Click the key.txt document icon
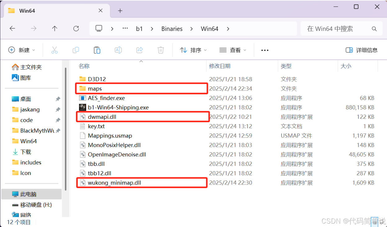This screenshot has width=387, height=227. pyautogui.click(x=82, y=126)
